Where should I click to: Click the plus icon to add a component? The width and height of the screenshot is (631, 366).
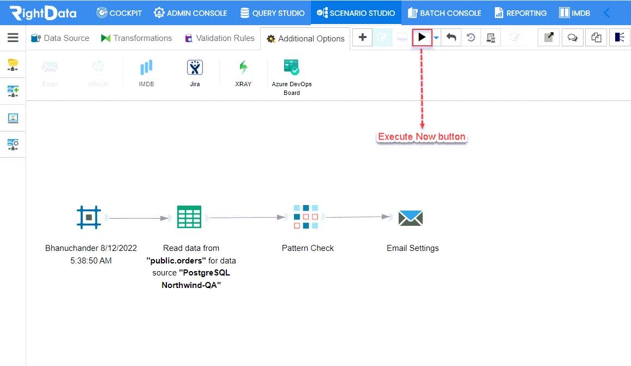click(x=362, y=37)
